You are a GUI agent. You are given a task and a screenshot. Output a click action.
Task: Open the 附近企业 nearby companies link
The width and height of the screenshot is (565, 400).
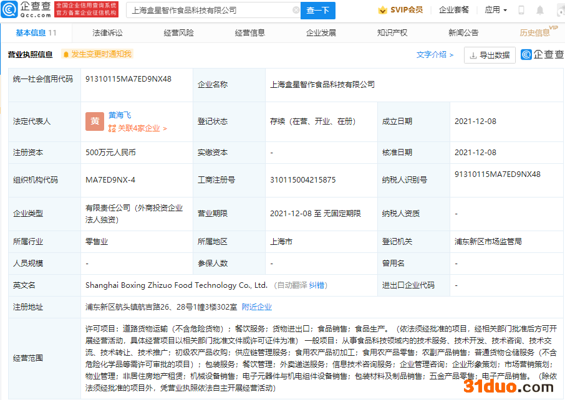[257, 307]
